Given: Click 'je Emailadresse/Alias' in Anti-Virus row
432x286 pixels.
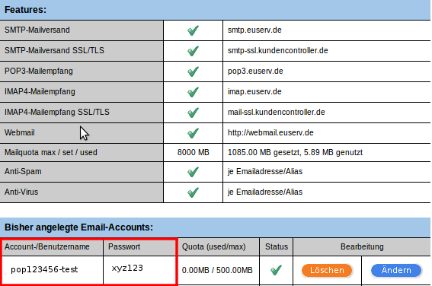Looking at the screenshot, I should pyautogui.click(x=265, y=192).
